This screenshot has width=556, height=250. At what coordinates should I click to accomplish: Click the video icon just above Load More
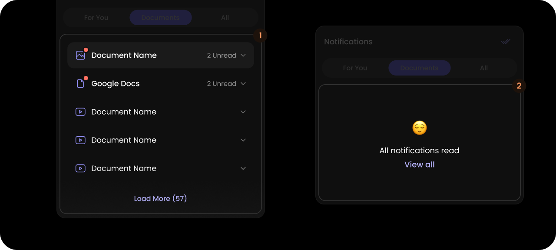[80, 168]
